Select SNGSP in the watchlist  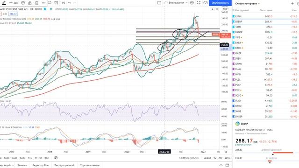coord(265,116)
